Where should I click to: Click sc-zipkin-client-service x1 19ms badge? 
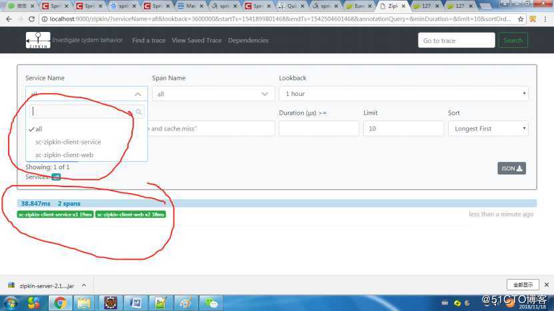pos(55,214)
